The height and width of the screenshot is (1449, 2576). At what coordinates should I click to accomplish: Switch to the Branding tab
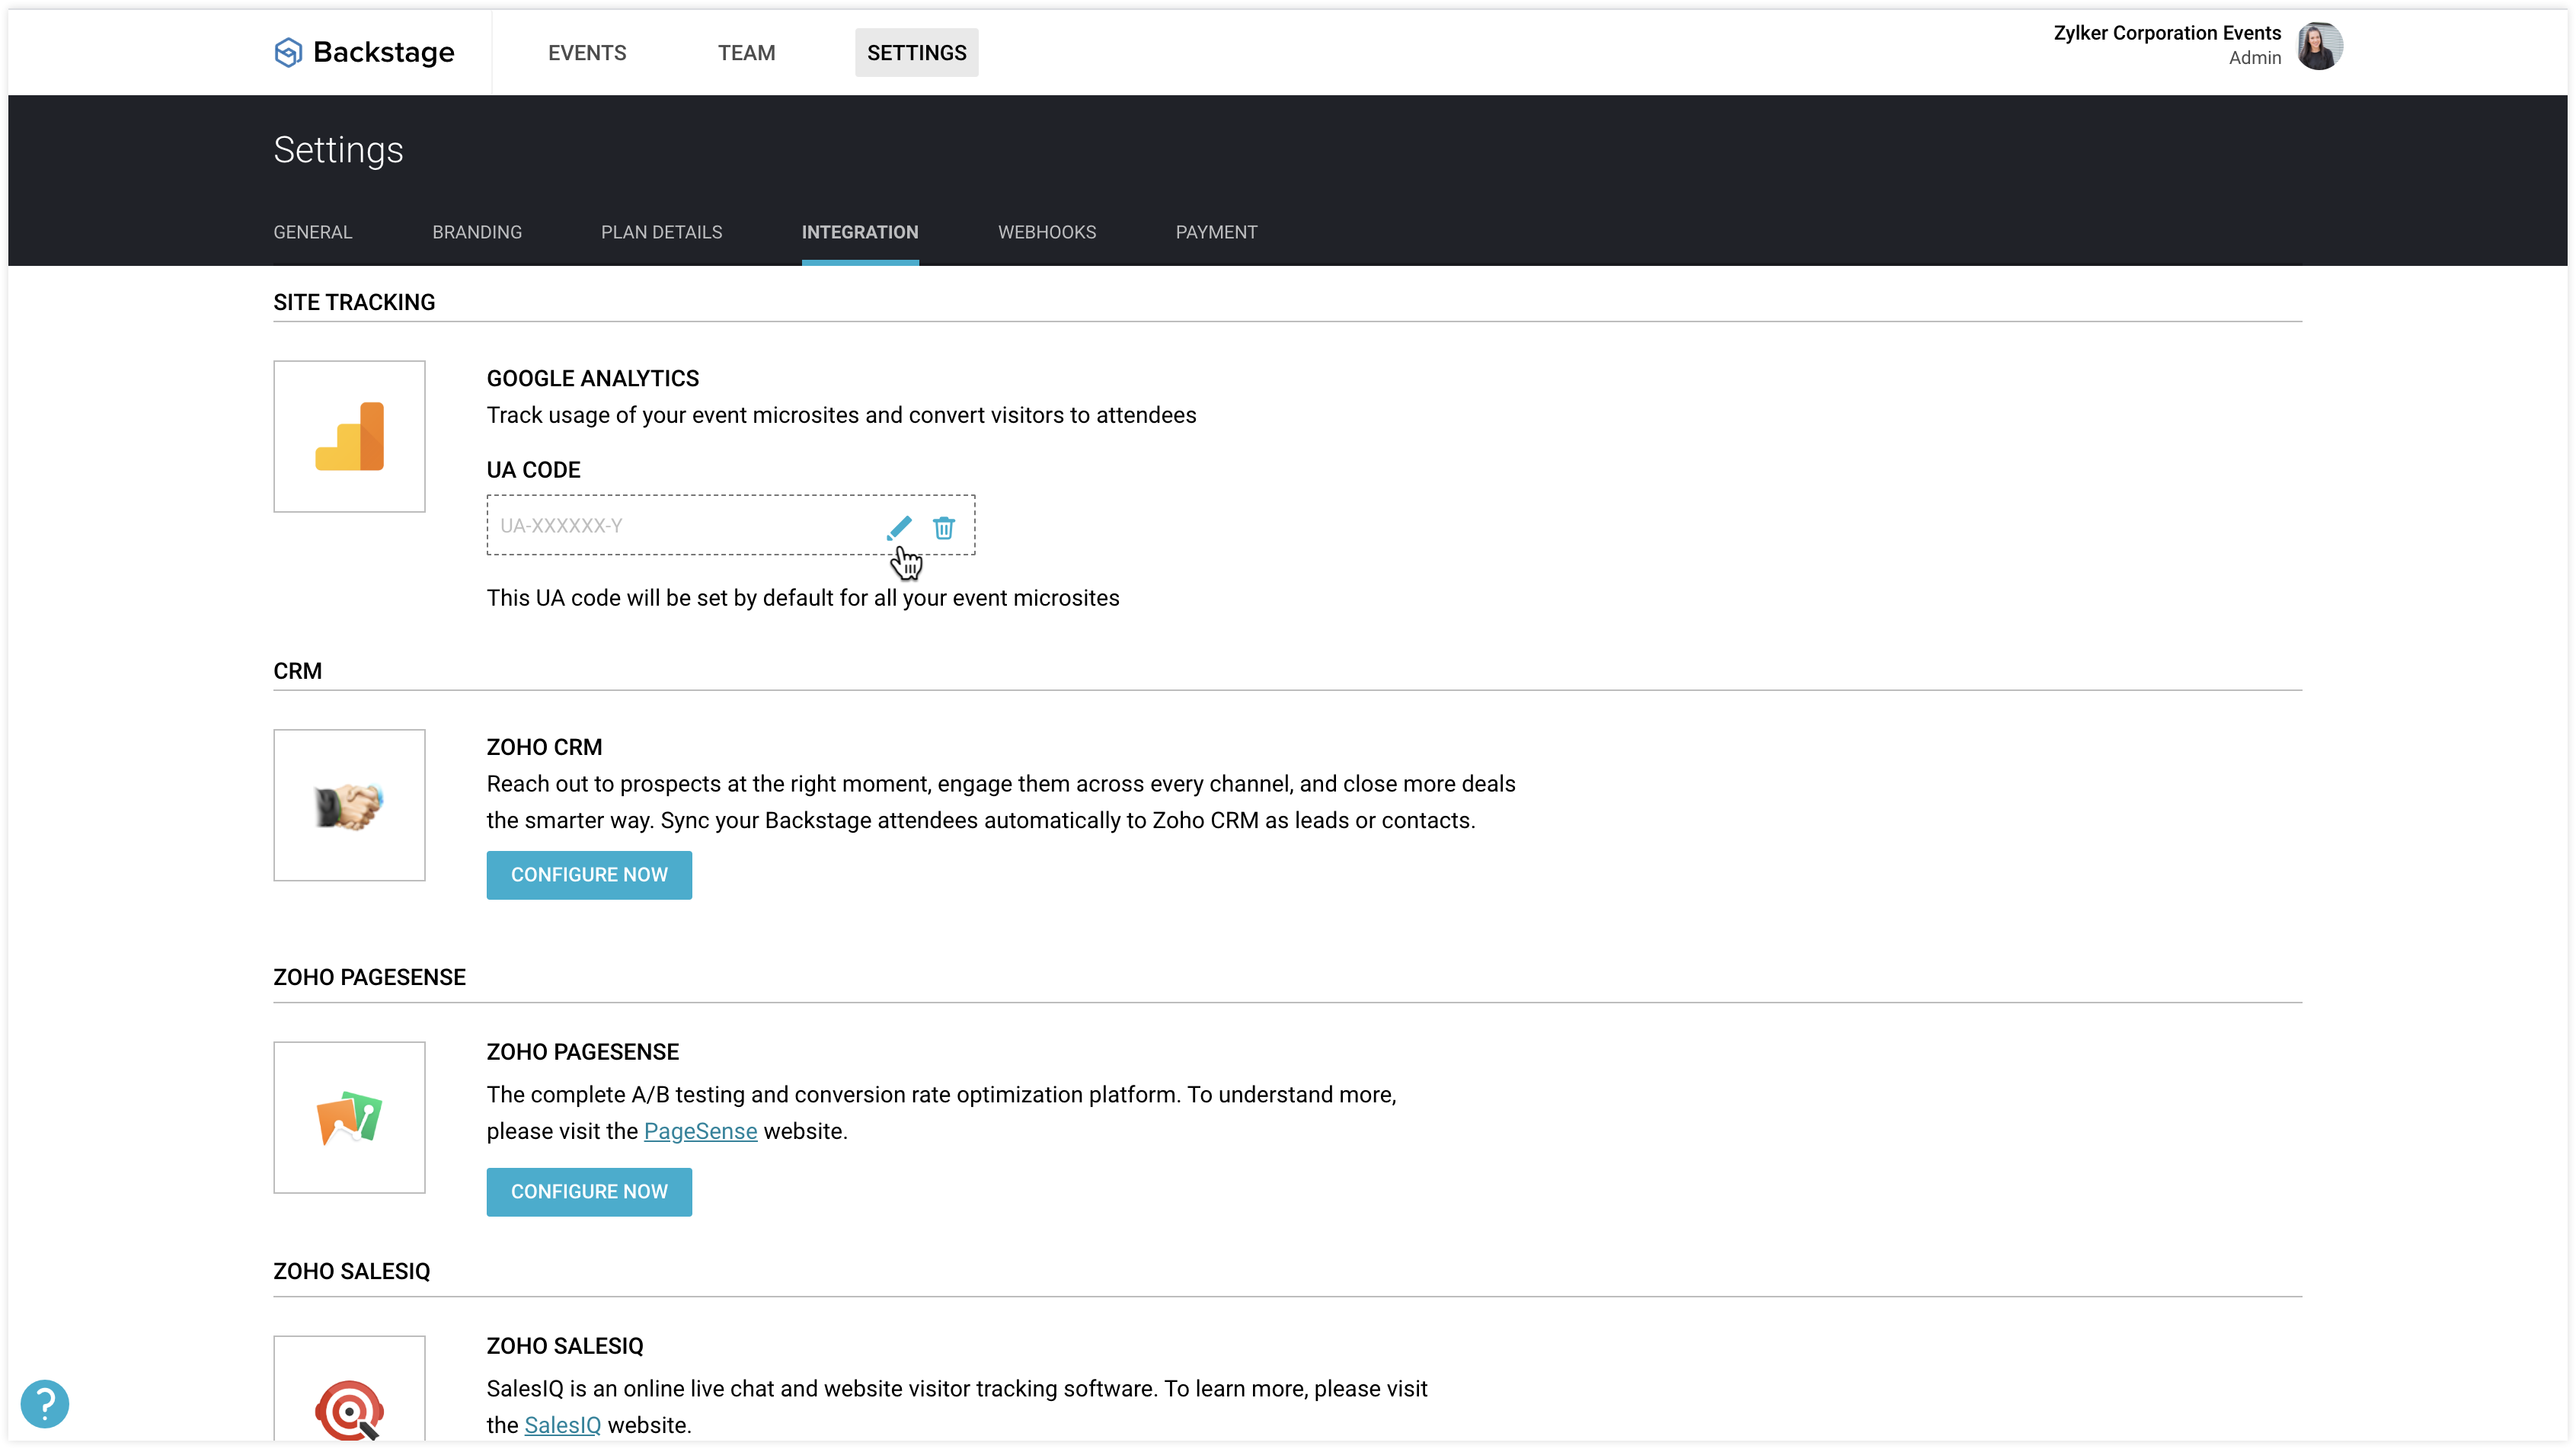[477, 232]
